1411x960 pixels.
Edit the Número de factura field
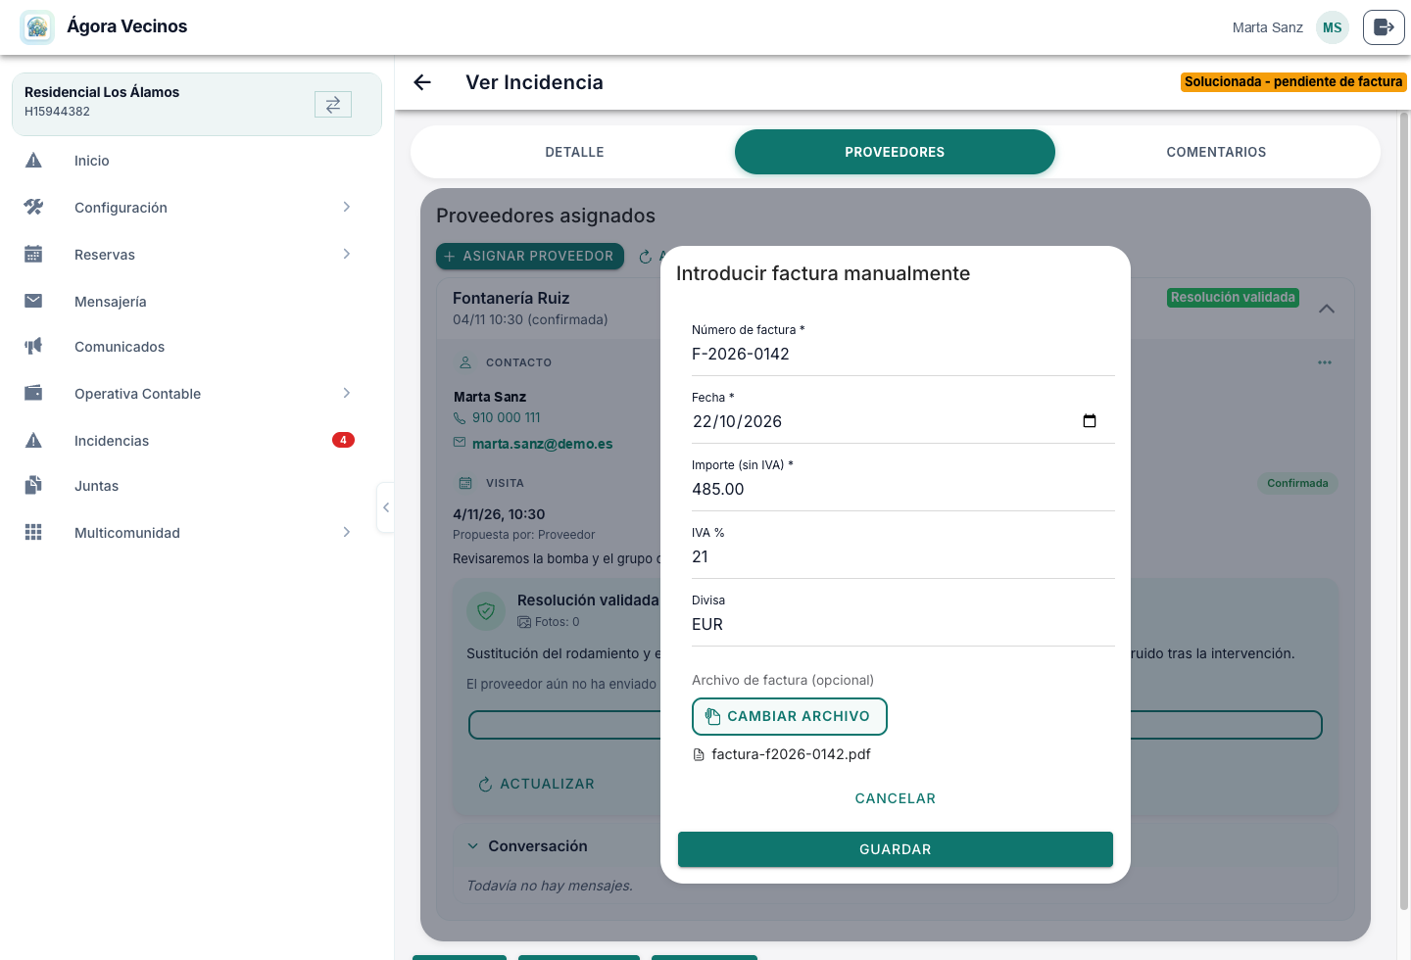(x=903, y=354)
